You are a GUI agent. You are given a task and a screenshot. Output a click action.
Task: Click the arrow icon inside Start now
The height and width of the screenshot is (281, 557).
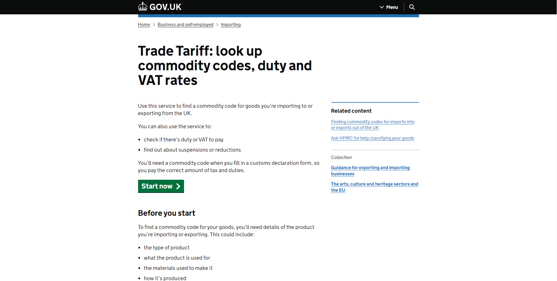tap(178, 186)
